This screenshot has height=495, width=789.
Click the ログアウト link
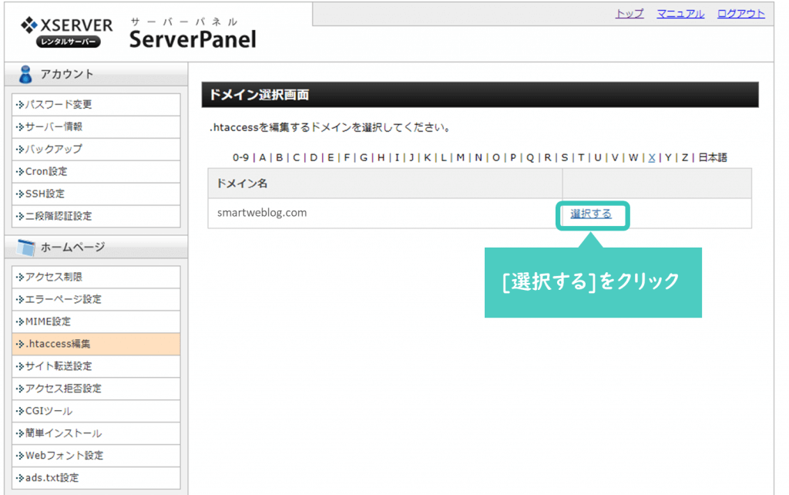[740, 14]
